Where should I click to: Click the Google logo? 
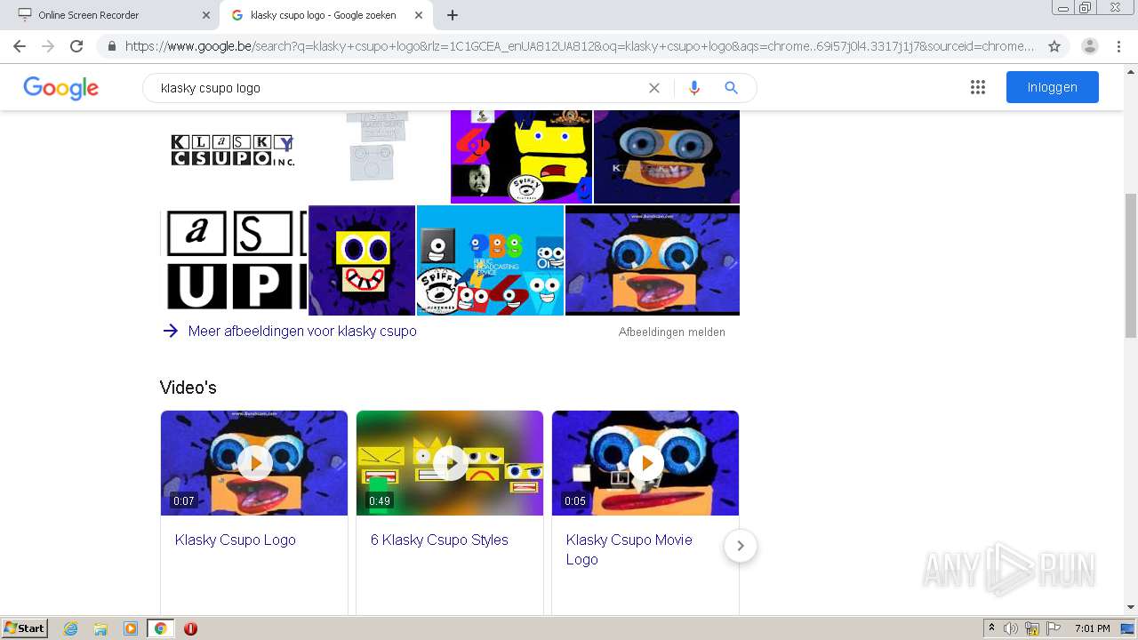60,88
